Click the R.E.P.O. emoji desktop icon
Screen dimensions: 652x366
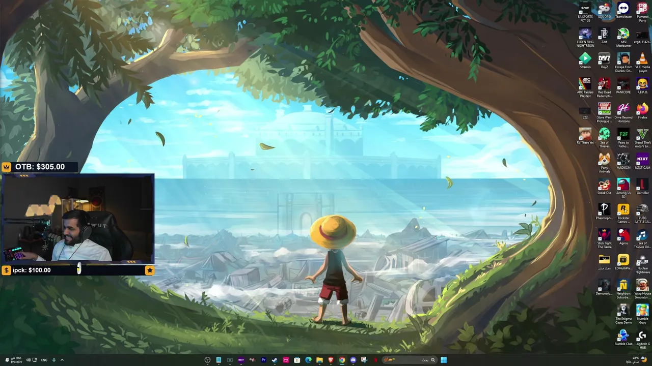coord(642,86)
